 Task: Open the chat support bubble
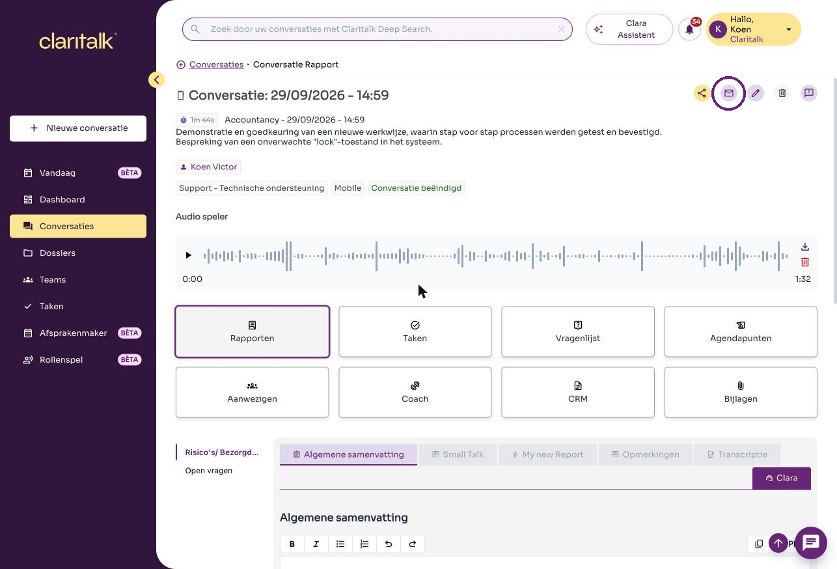[811, 542]
